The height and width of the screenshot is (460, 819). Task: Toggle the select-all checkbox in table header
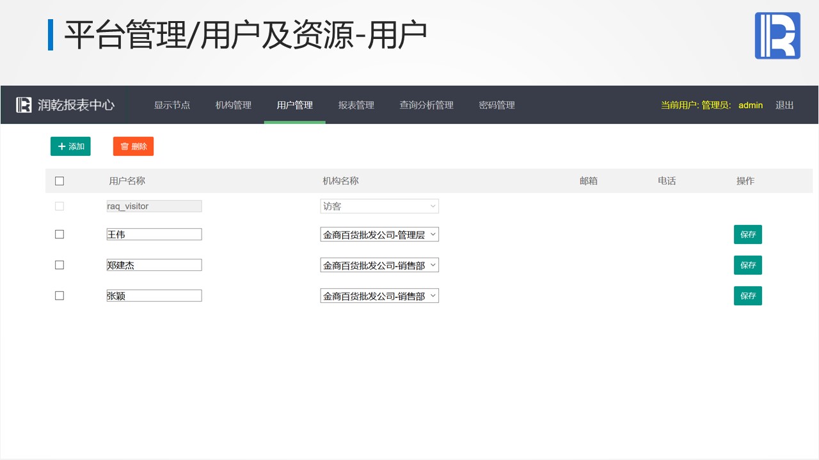[x=60, y=181]
